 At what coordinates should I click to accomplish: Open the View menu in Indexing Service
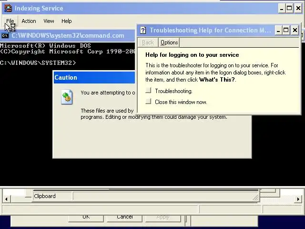(x=49, y=21)
